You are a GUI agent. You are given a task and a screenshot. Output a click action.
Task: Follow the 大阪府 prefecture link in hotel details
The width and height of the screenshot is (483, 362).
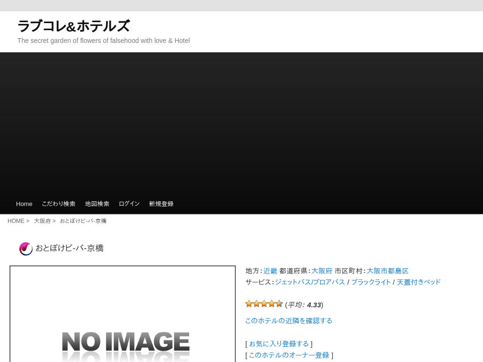point(322,271)
